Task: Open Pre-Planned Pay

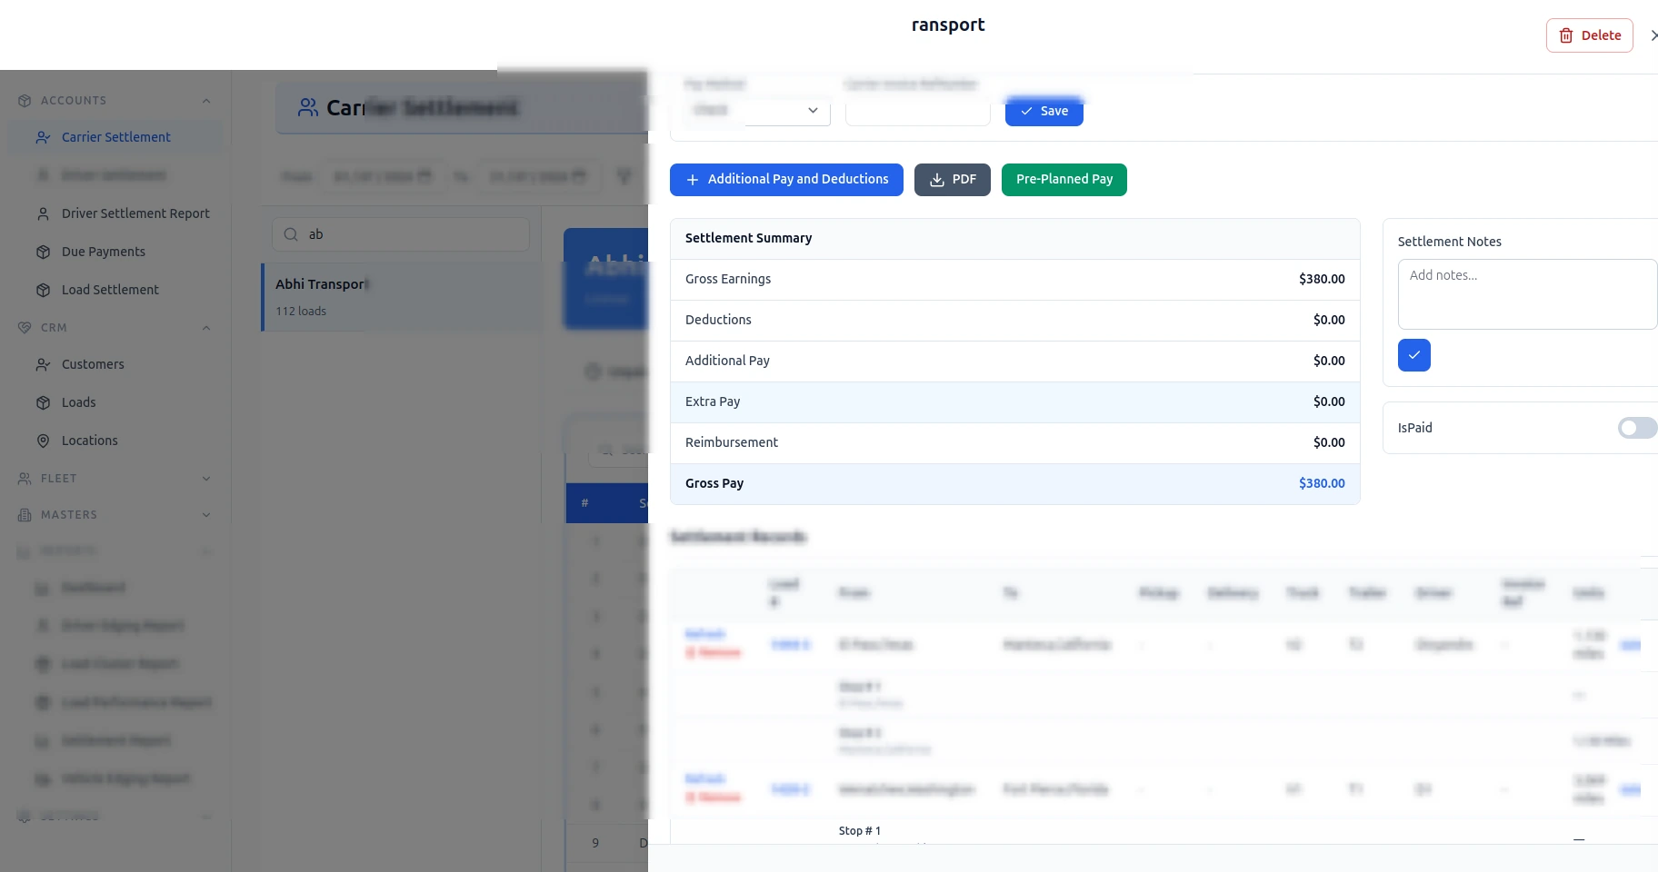Action: [x=1064, y=180]
